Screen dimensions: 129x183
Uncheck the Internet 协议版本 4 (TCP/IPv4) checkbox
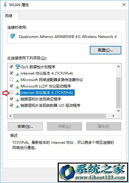[11, 73]
